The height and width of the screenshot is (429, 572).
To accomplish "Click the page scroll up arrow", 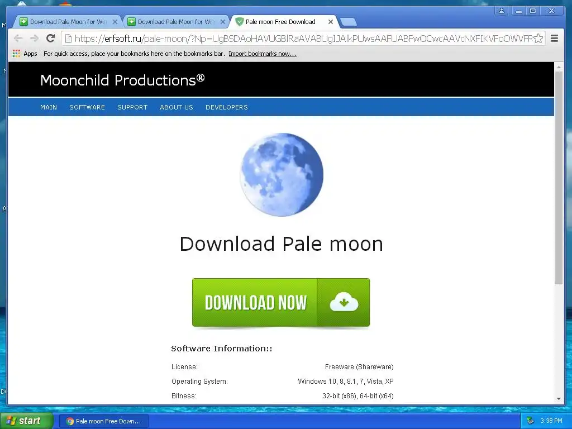I will coord(559,68).
